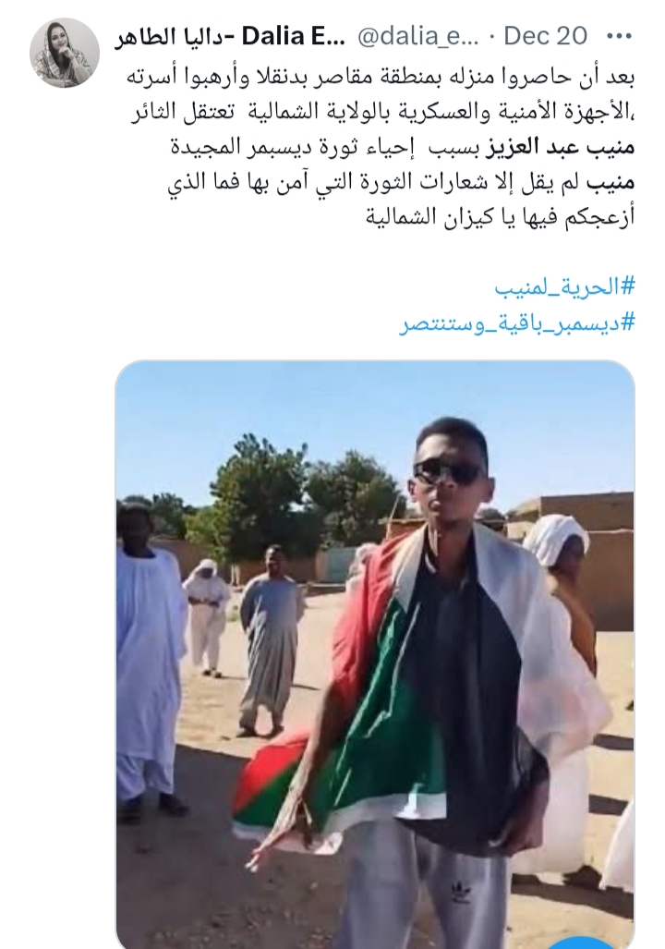Click the @dalia_e... username handle
665x949 pixels.
(x=418, y=37)
